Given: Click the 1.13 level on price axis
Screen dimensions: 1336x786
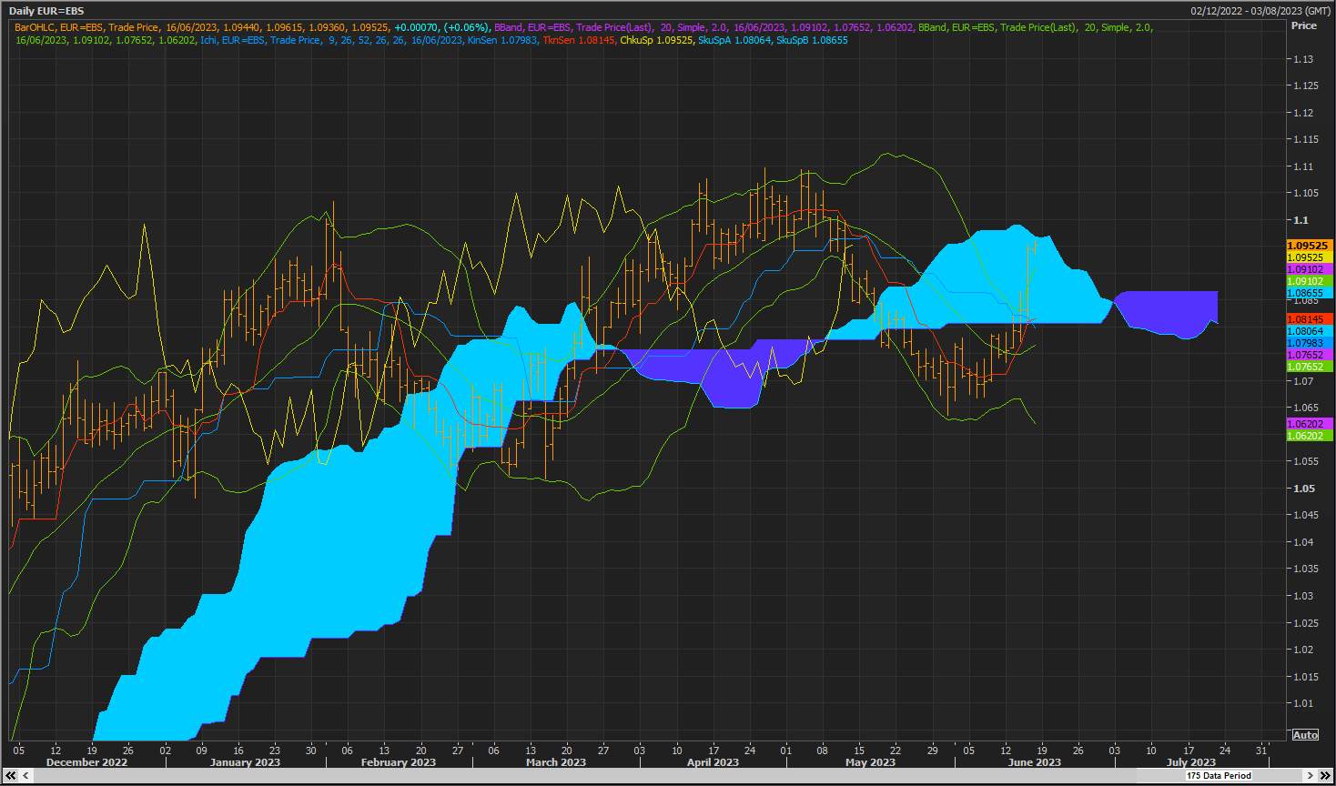Looking at the screenshot, I should [1303, 59].
